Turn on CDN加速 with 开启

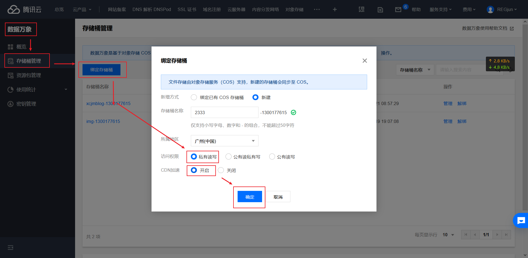(x=194, y=170)
